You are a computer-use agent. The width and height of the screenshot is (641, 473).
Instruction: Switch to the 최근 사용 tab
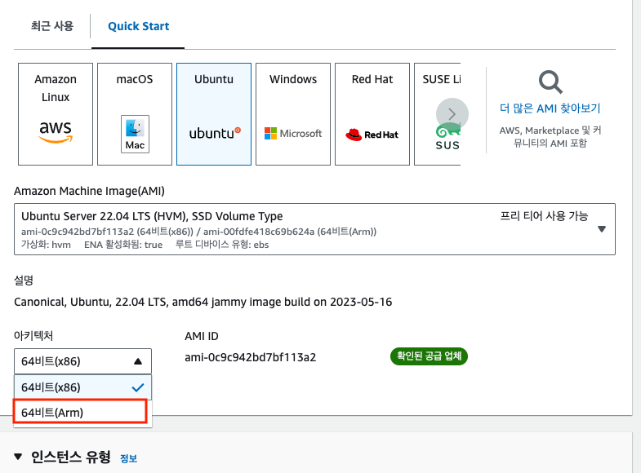(52, 26)
